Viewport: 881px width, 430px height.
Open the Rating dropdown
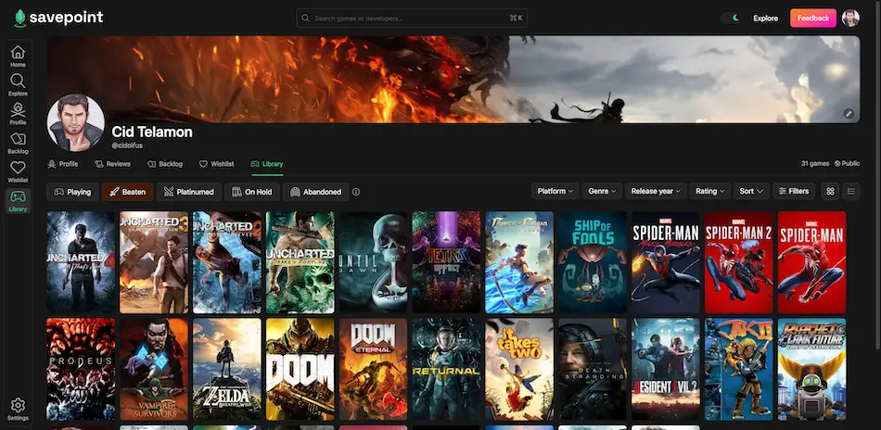coord(710,192)
